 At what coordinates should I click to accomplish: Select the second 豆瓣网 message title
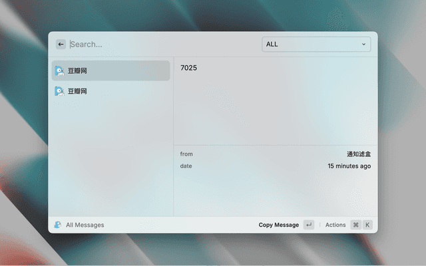coord(77,91)
